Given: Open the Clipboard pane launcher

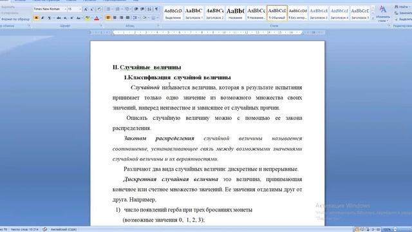Looking at the screenshot, I should point(28,25).
